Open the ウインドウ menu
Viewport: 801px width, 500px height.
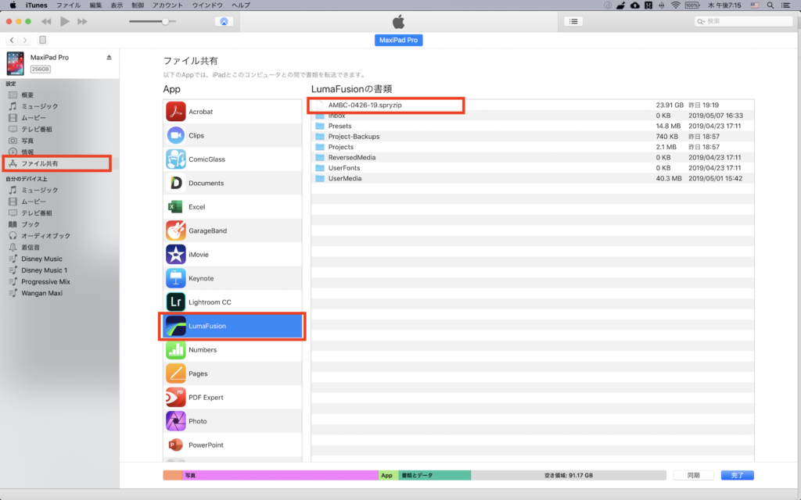tap(207, 5)
